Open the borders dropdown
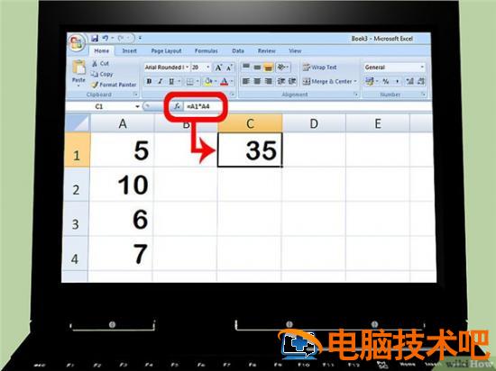Screen dimensions: 496x371 [197, 82]
